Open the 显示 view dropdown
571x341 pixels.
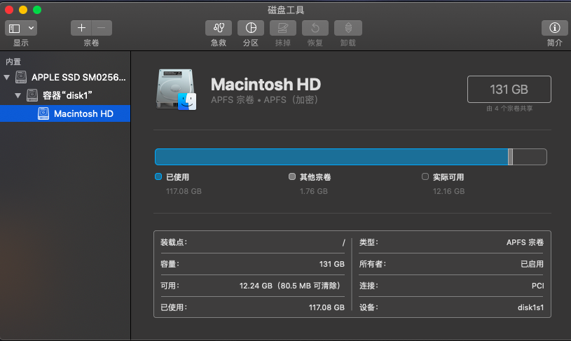pos(21,28)
